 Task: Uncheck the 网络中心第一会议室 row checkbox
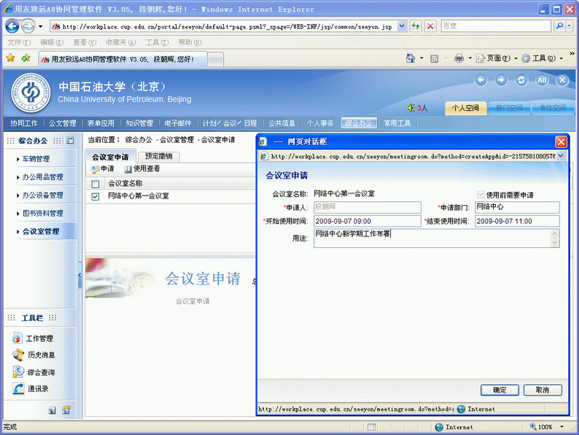click(95, 196)
